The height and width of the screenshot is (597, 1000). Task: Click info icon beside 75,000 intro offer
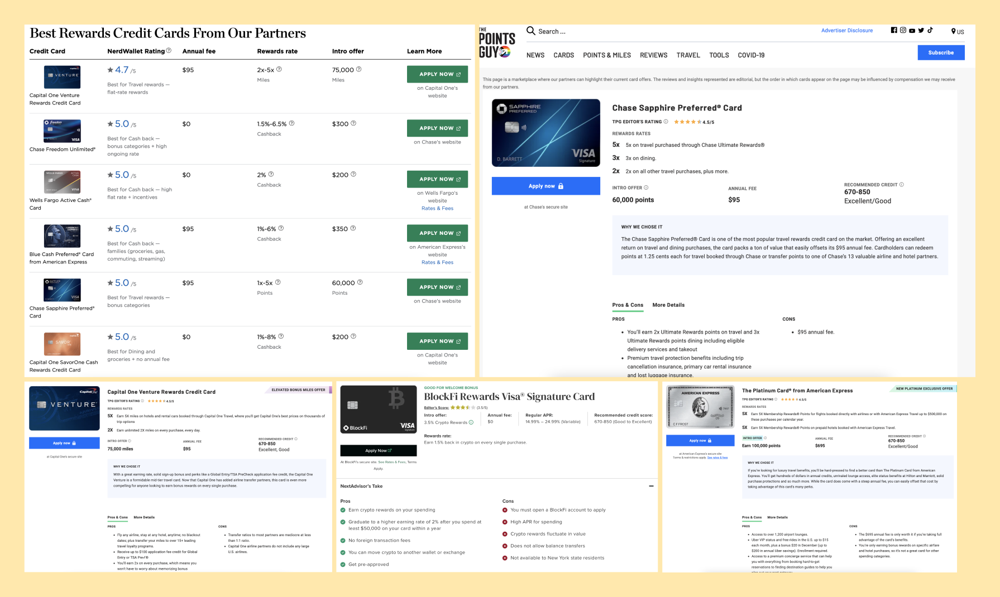click(359, 70)
